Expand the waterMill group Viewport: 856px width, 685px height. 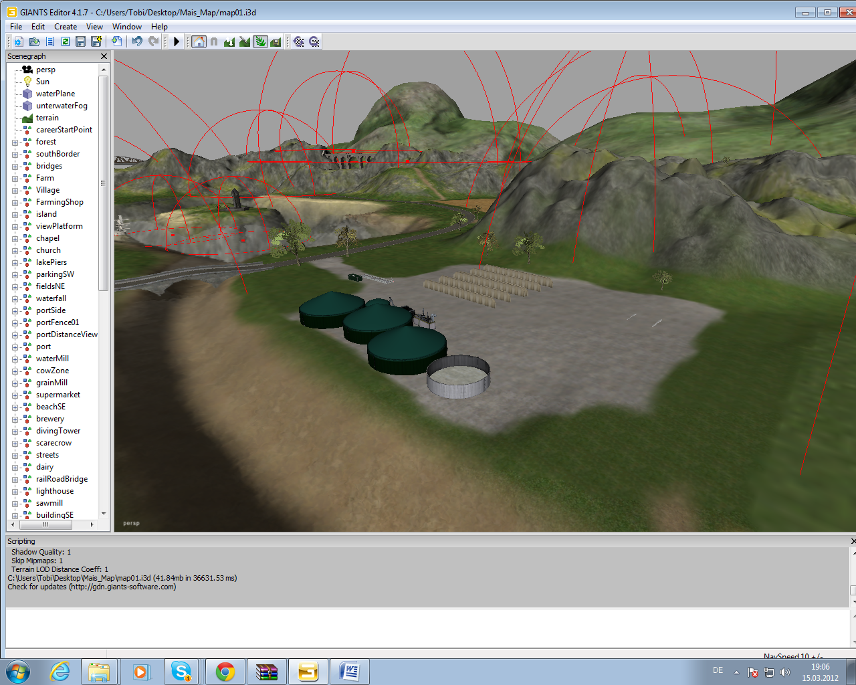point(15,359)
